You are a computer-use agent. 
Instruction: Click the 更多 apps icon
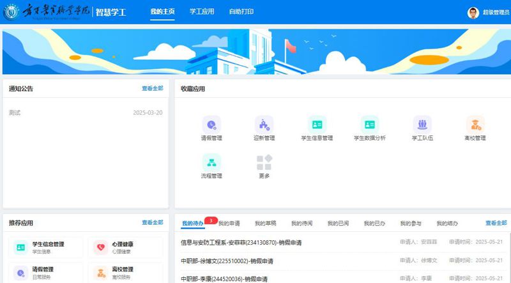[264, 162]
